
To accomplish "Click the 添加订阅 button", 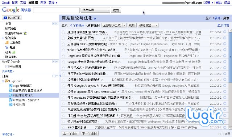I will pos(12,18).
